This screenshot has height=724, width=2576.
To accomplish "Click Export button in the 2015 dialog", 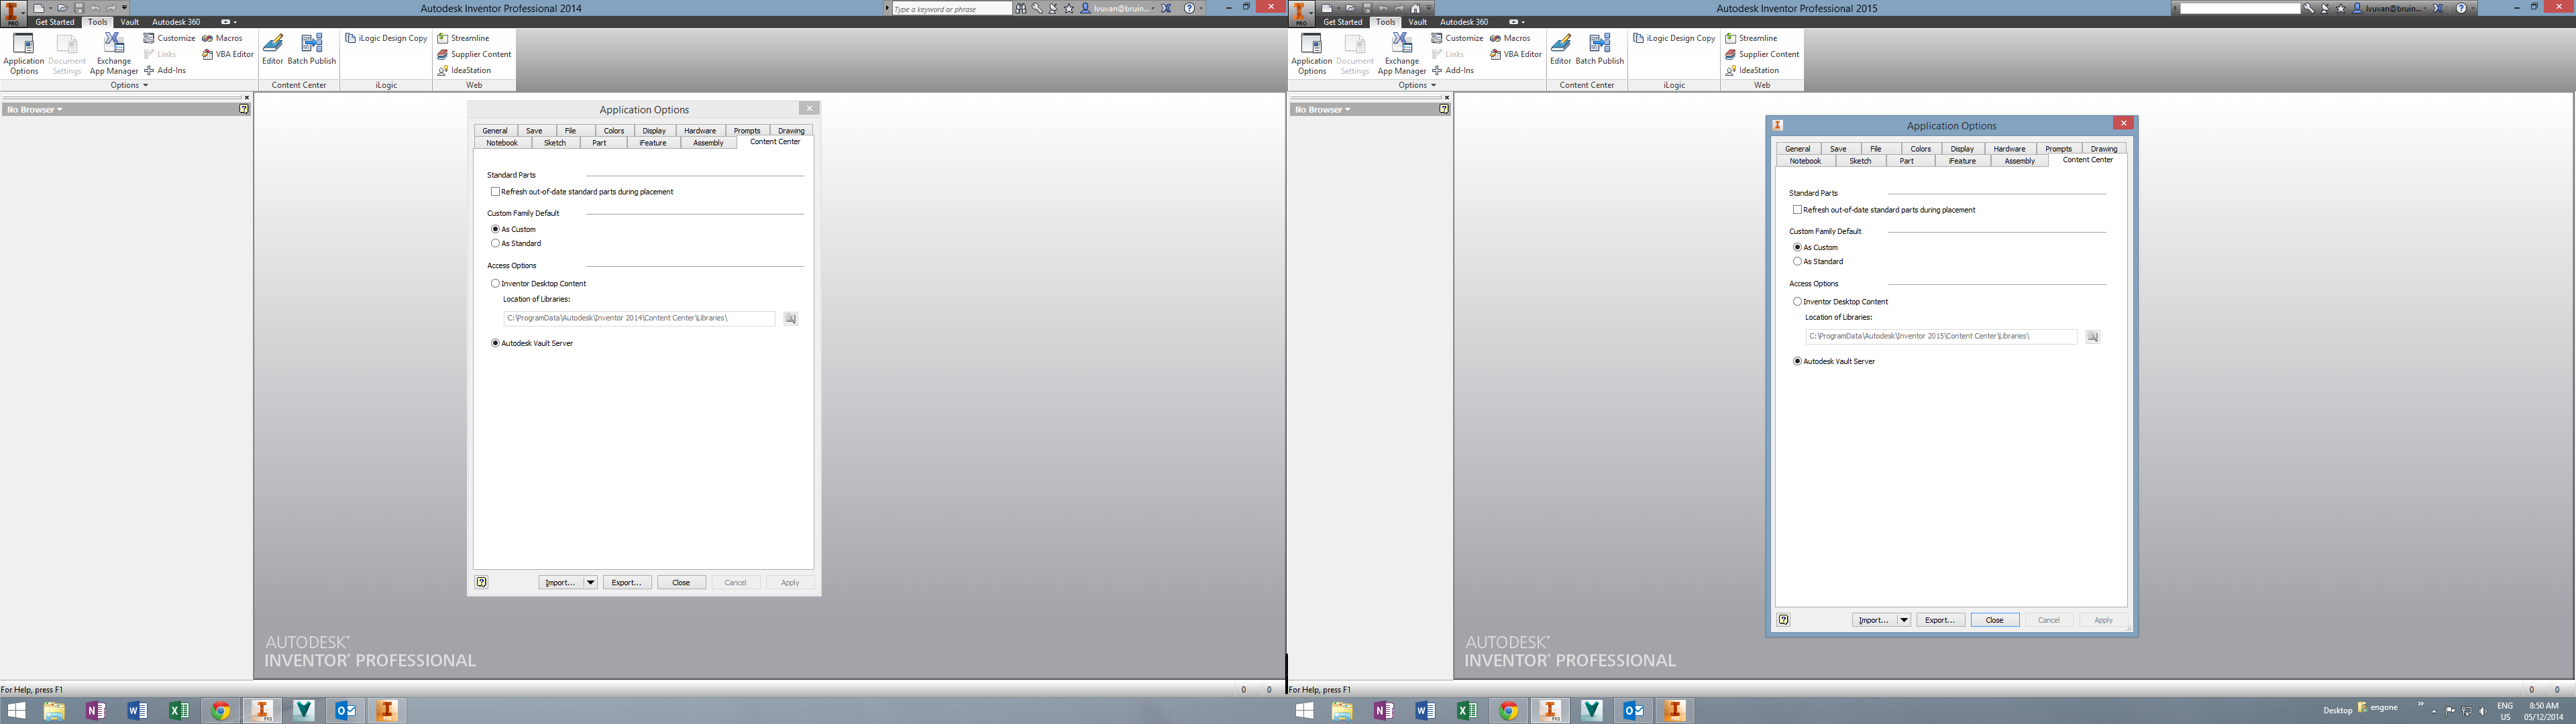I will point(1940,620).
